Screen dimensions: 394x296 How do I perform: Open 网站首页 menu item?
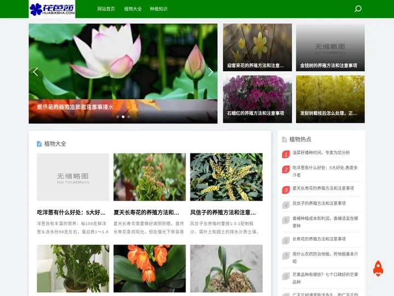click(106, 9)
